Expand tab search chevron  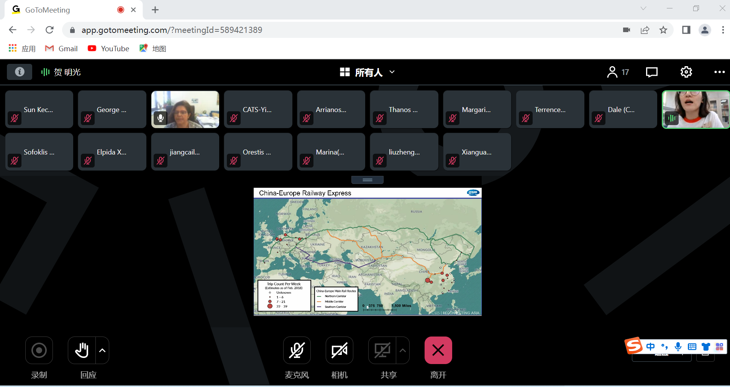point(643,8)
